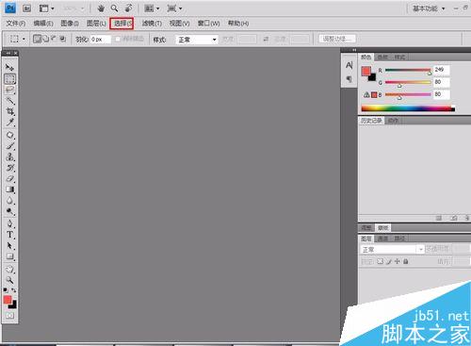This screenshot has width=471, height=346.
Task: Select the Rectangle shape tool
Action: 9,256
